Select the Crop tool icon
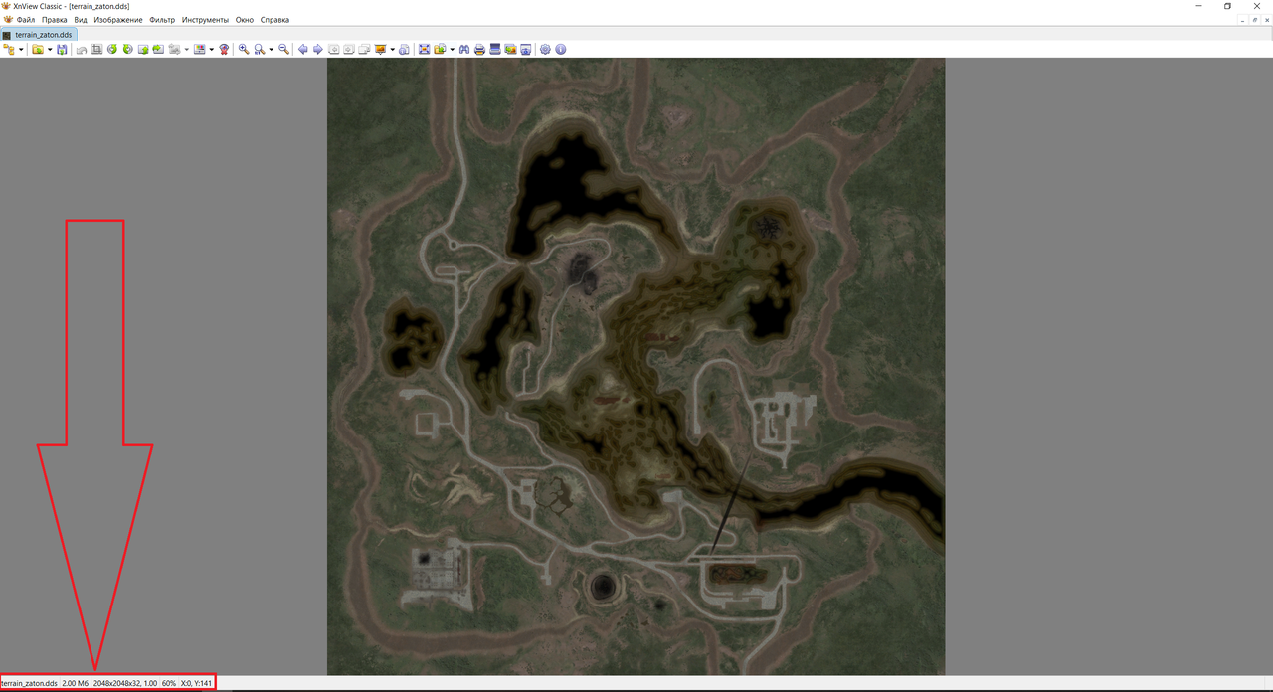1273x692 pixels. coord(96,49)
